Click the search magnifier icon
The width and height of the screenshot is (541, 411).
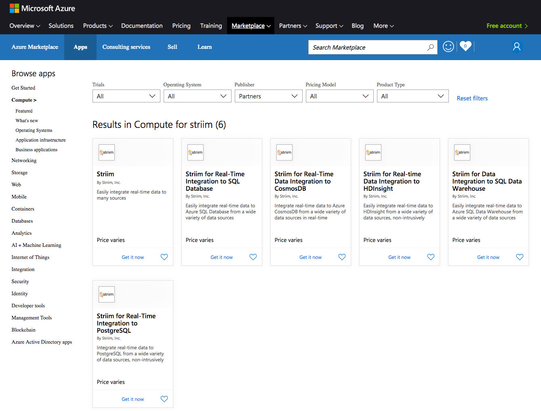coord(431,47)
